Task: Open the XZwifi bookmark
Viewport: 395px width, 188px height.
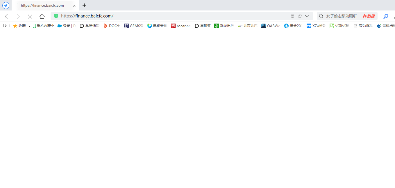Action: click(316, 26)
